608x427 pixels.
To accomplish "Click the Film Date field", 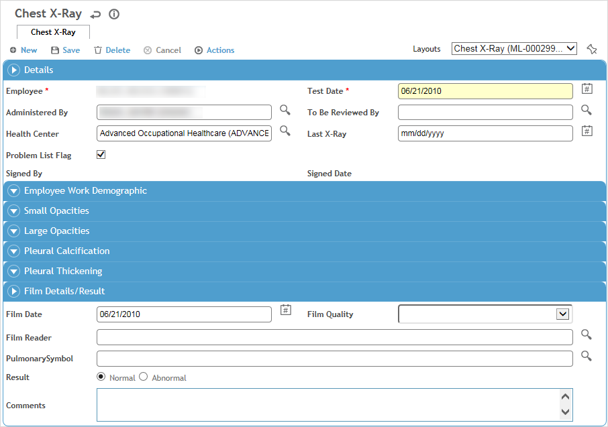I will pos(184,314).
